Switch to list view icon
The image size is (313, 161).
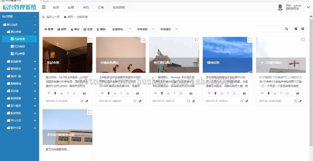click(303, 29)
